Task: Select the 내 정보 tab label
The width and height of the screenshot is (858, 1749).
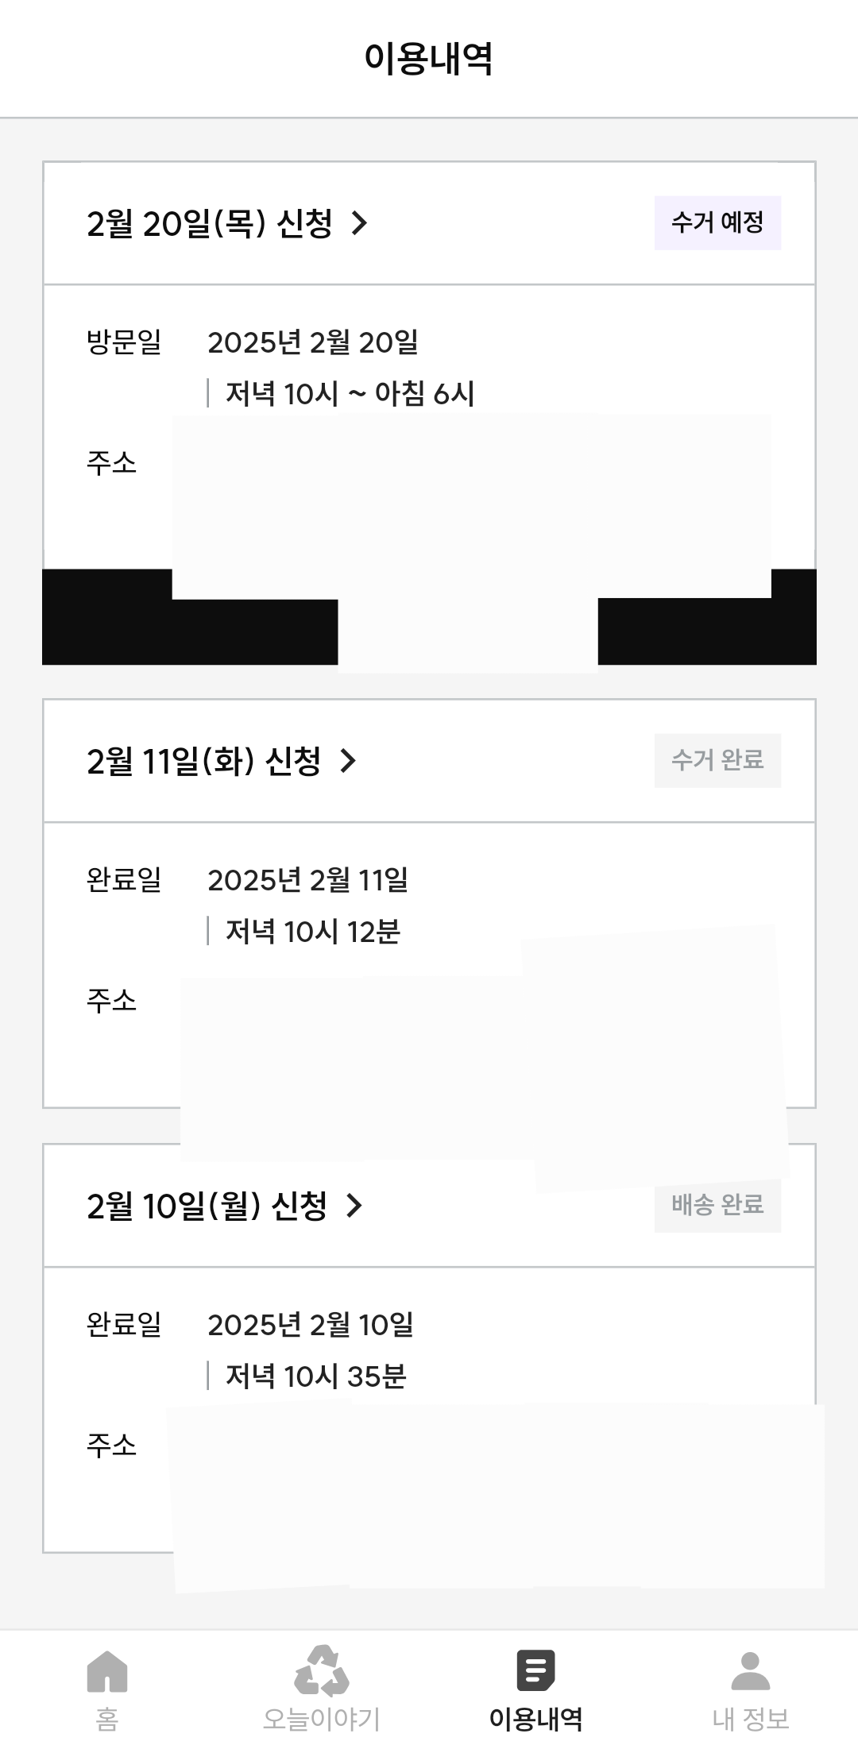Action: point(750,1720)
